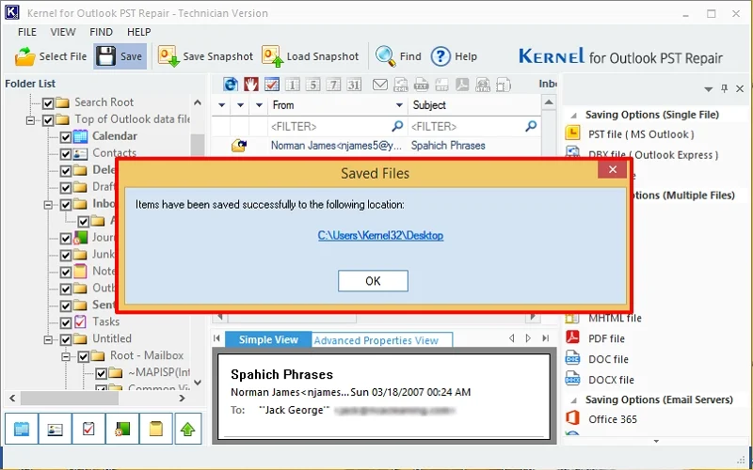The width and height of the screenshot is (753, 470).
Task: Click the RTF export icon
Action: click(x=441, y=85)
